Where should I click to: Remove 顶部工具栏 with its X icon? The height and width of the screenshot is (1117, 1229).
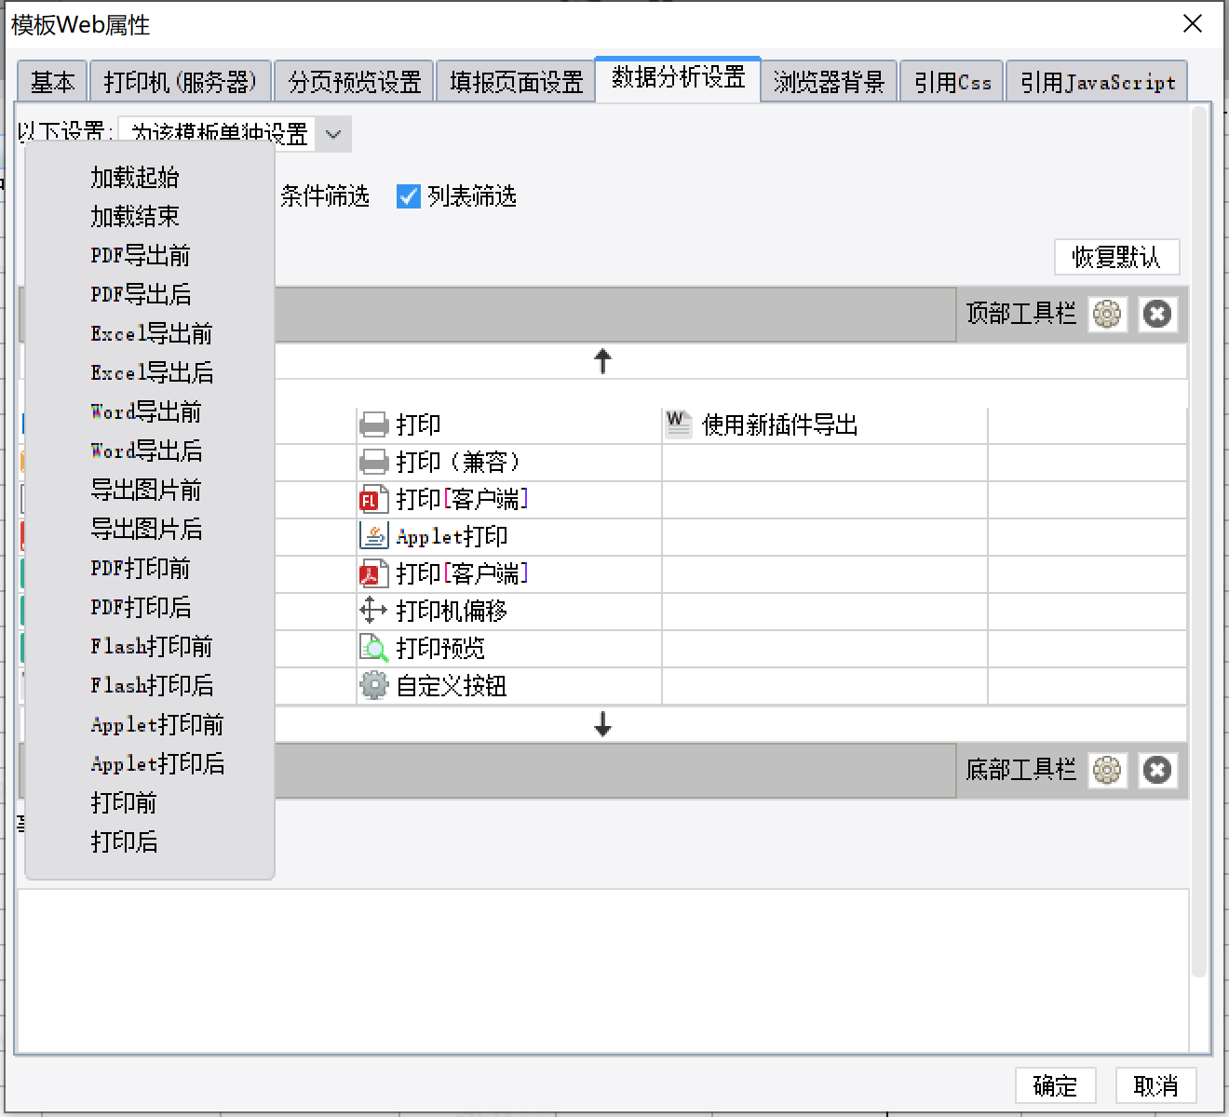[1157, 315]
